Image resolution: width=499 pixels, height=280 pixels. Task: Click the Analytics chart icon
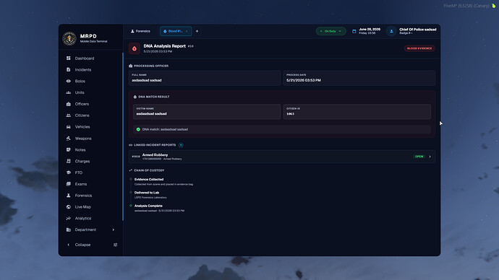click(x=69, y=218)
